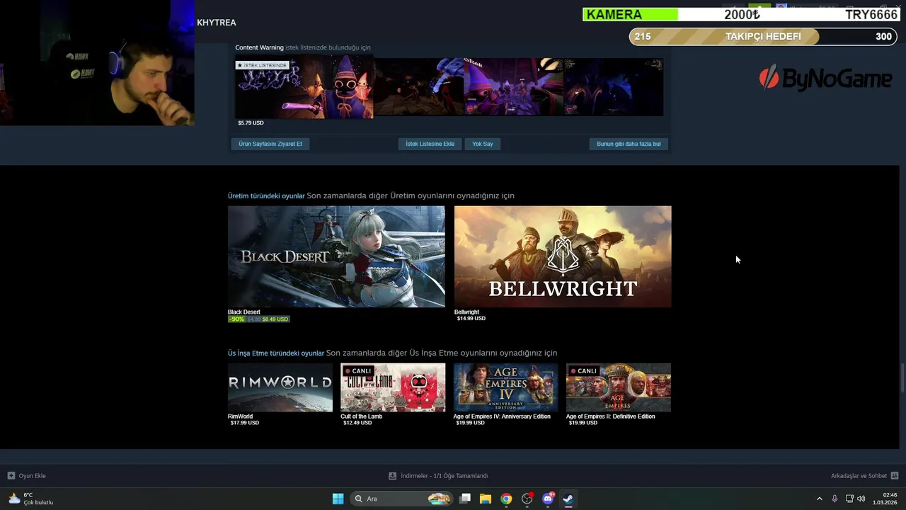Image resolution: width=906 pixels, height=510 pixels.
Task: Click Cult of the Lamb $12.49 USD price
Action: tap(357, 423)
